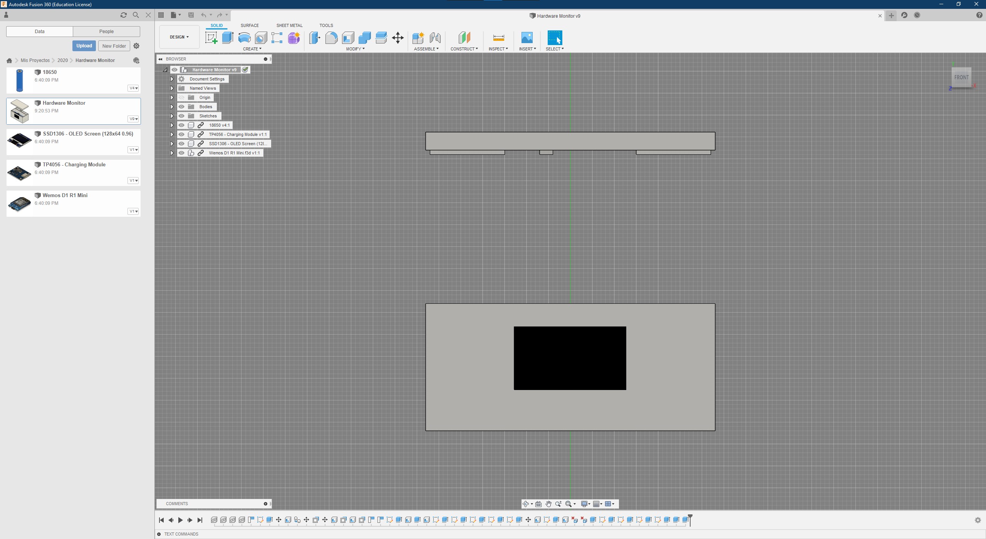Switch to the SURFACE tab
This screenshot has height=539, width=986.
(250, 25)
